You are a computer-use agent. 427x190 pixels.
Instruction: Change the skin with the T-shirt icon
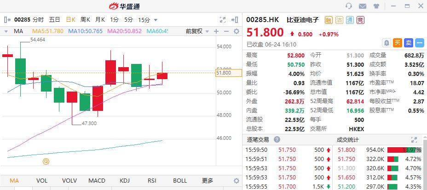pos(376,6)
